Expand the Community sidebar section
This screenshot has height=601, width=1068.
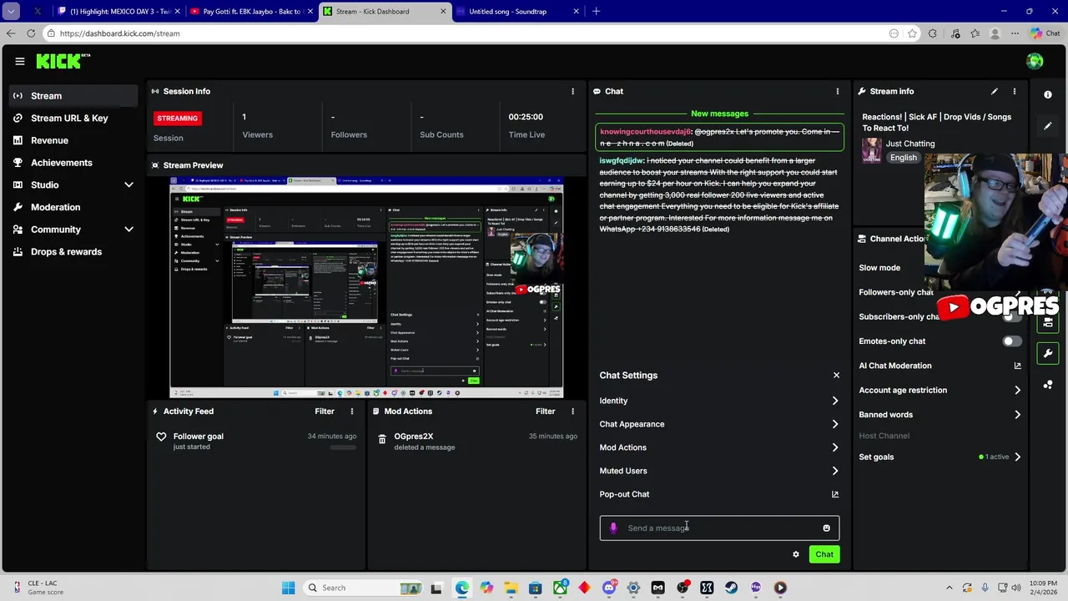[x=128, y=229]
